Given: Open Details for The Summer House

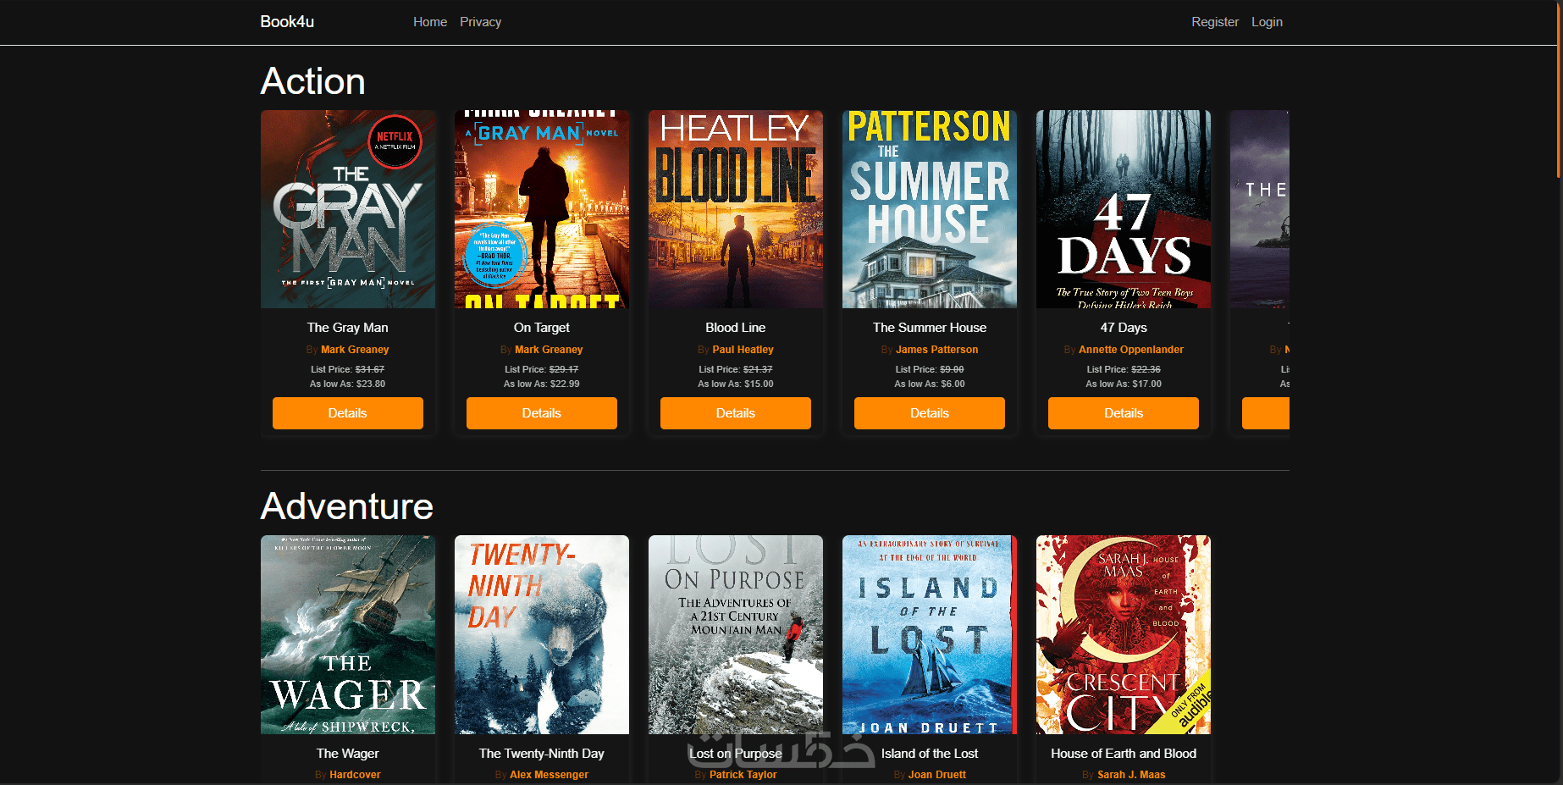Looking at the screenshot, I should [930, 413].
